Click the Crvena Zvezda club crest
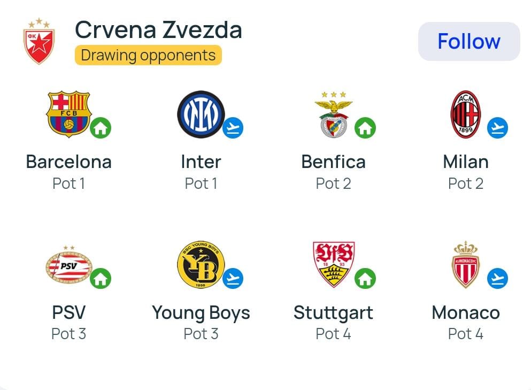531x390 pixels. point(39,41)
